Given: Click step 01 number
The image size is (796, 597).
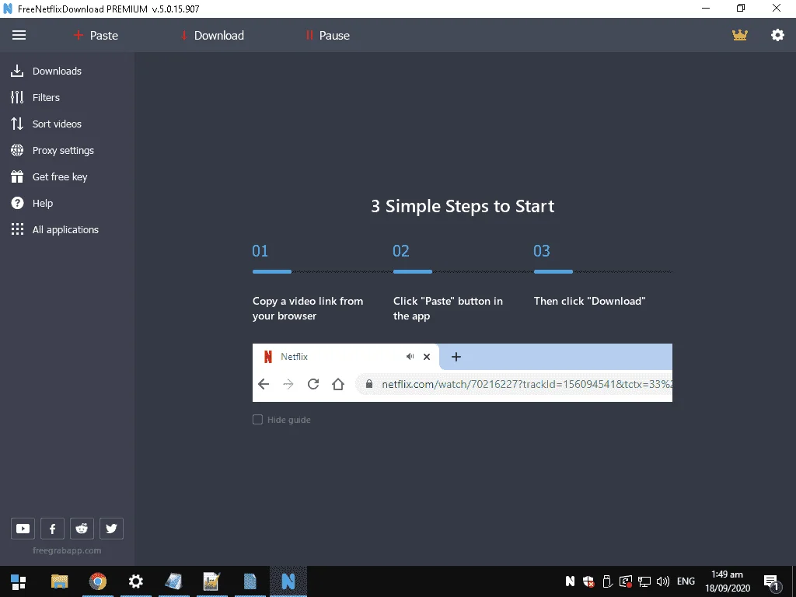Looking at the screenshot, I should click(260, 251).
